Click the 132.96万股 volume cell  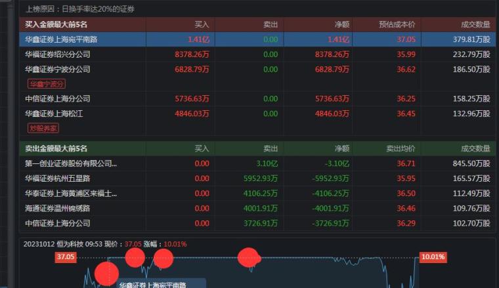click(x=471, y=113)
